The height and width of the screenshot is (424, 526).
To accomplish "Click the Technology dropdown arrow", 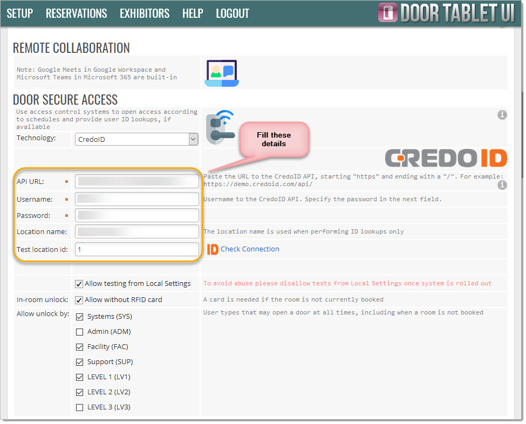I will (x=193, y=139).
